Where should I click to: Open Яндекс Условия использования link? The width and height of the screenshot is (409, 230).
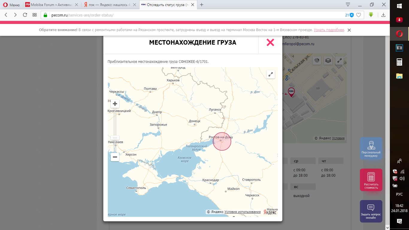[x=242, y=212]
